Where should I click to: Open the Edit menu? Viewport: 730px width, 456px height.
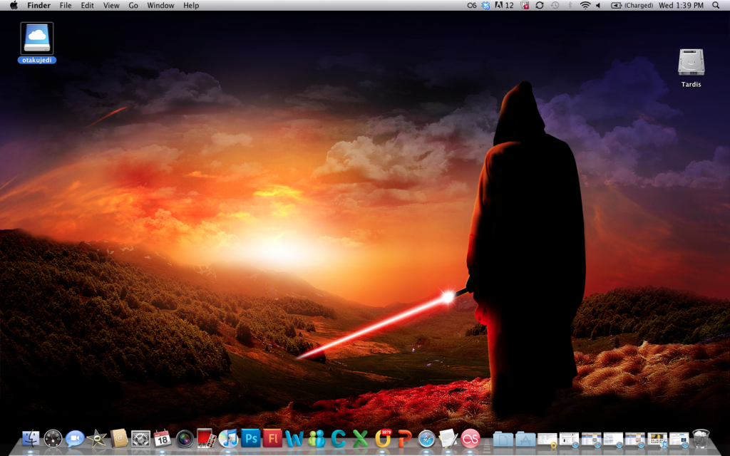click(87, 5)
